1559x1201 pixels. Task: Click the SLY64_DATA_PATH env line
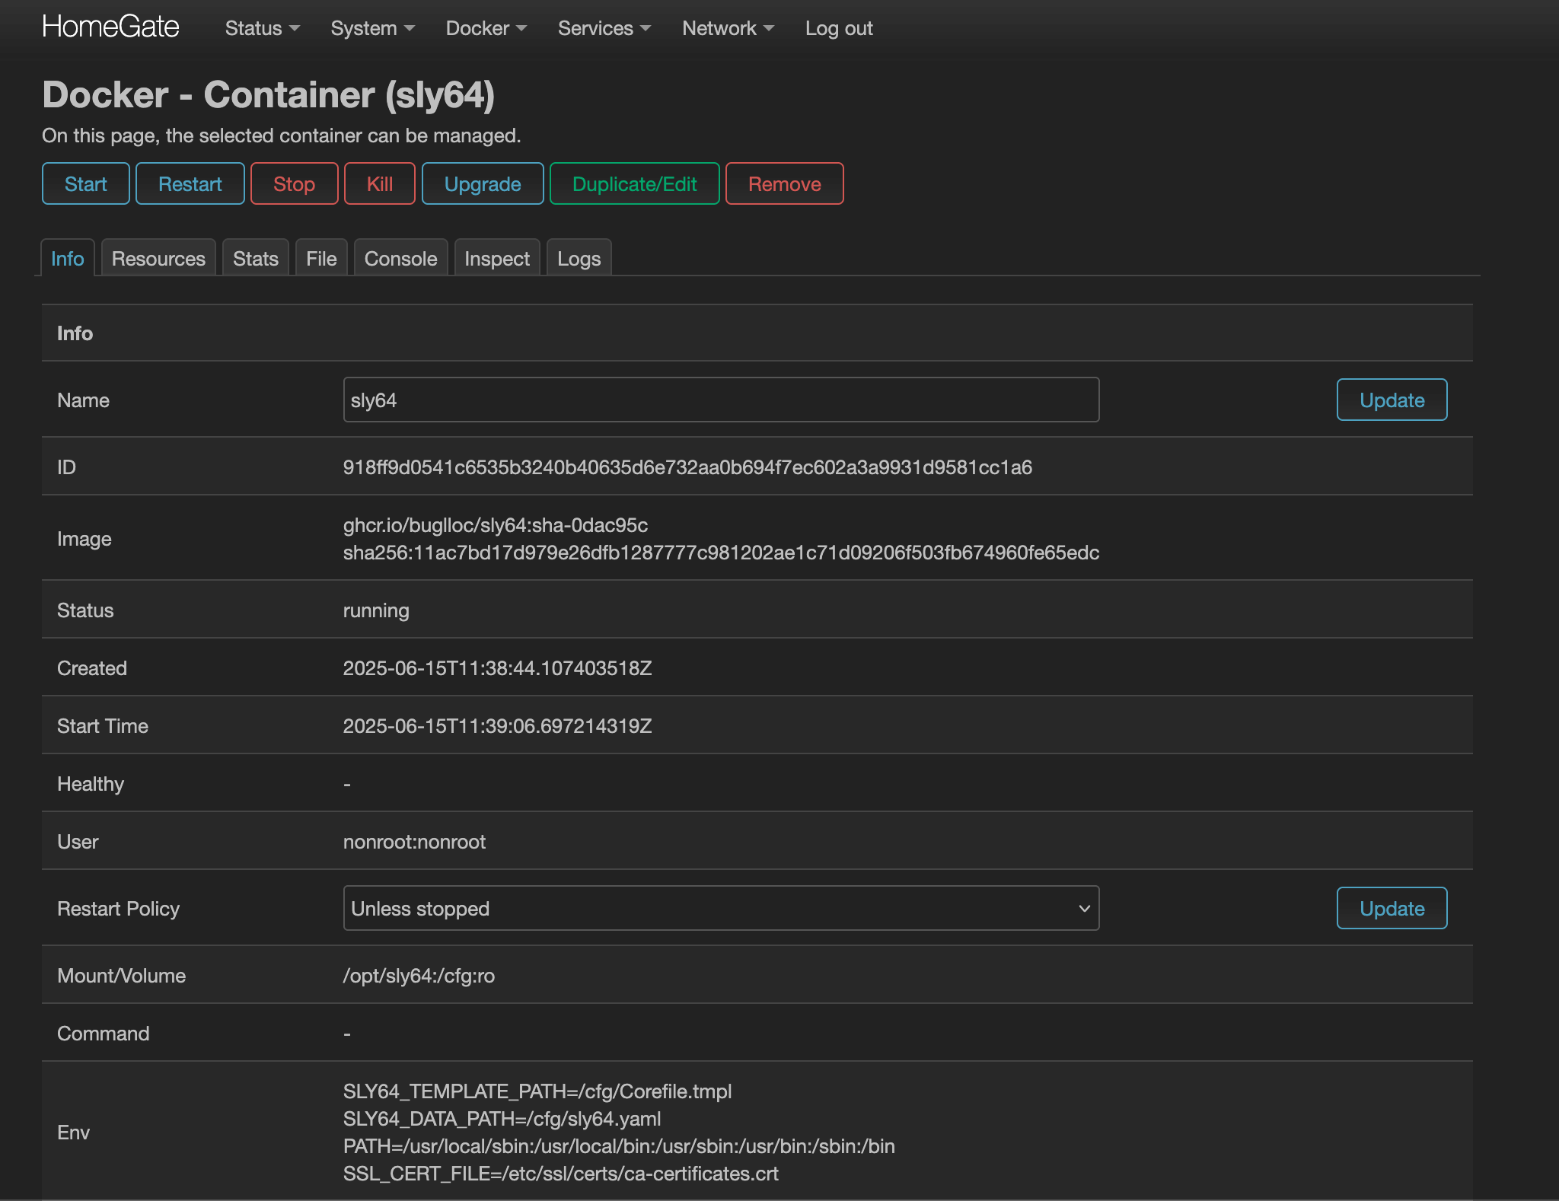coord(502,1119)
